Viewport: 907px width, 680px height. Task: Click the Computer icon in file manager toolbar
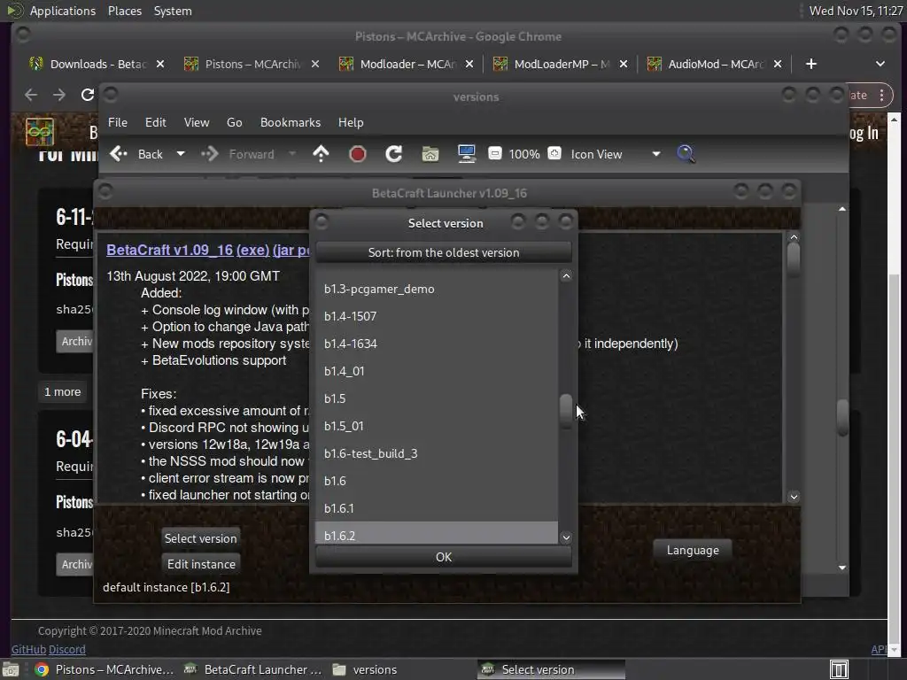click(466, 154)
